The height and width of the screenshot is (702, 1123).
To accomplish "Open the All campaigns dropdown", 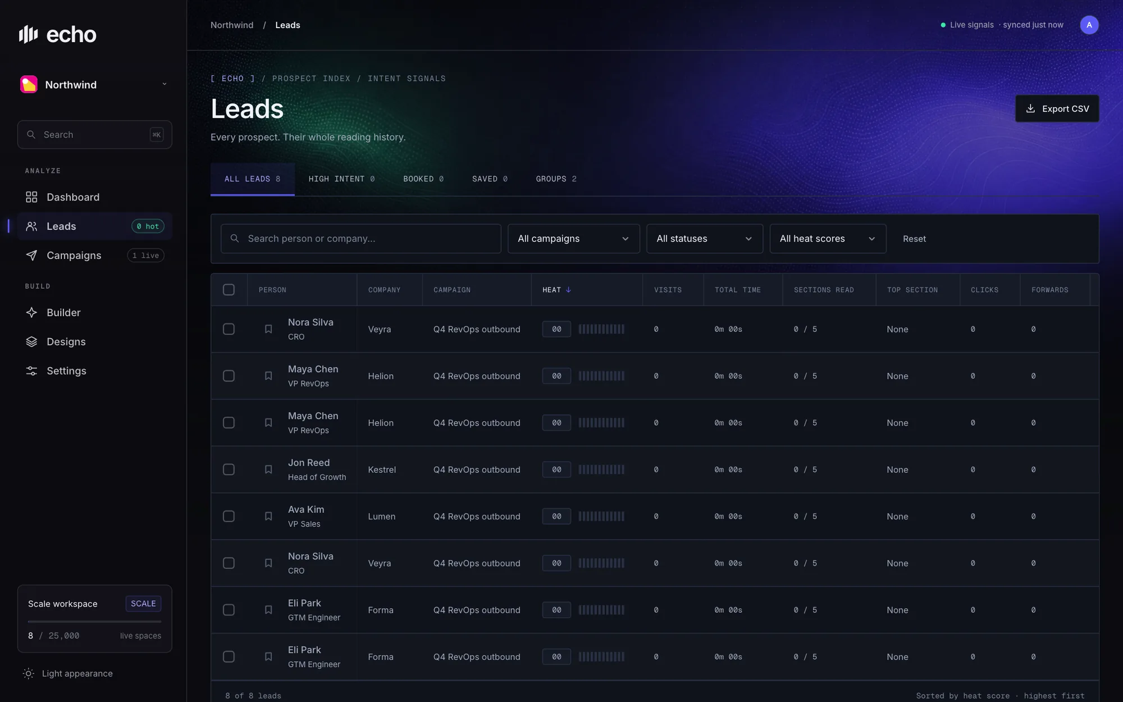I will pyautogui.click(x=573, y=239).
